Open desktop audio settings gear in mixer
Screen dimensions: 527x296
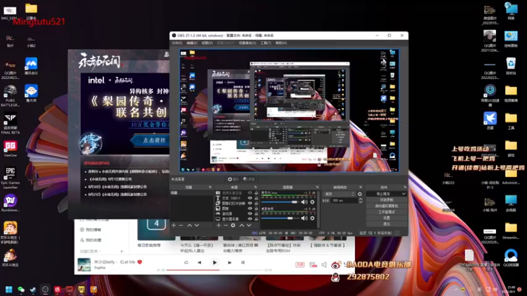point(312,218)
